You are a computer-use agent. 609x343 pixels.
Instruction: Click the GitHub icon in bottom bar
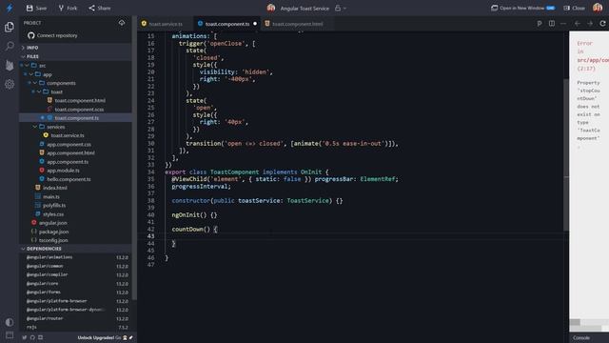[x=32, y=337]
